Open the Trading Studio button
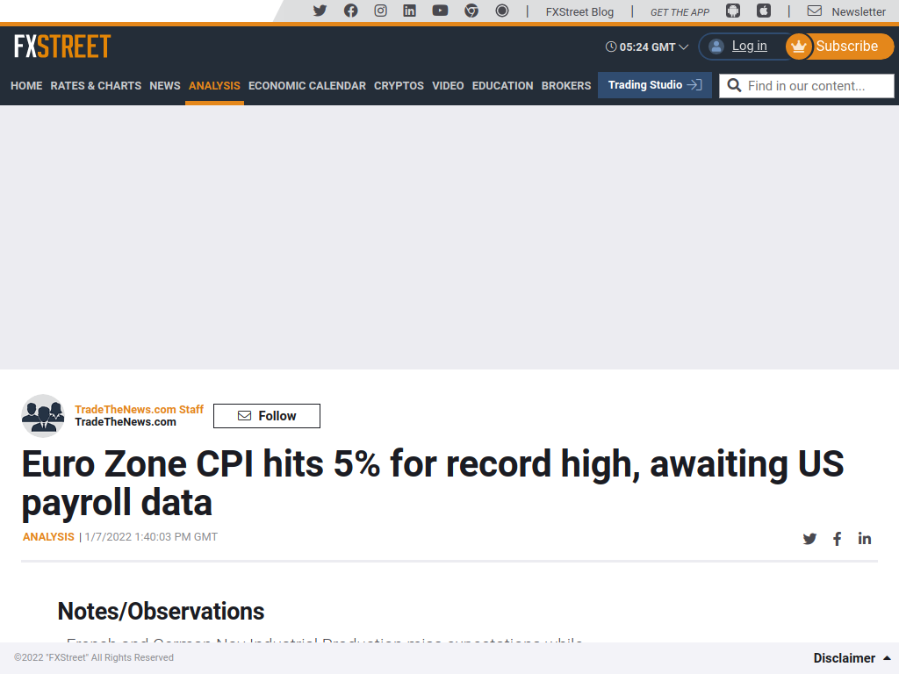Screen dimensions: 899x674 [x=655, y=85]
